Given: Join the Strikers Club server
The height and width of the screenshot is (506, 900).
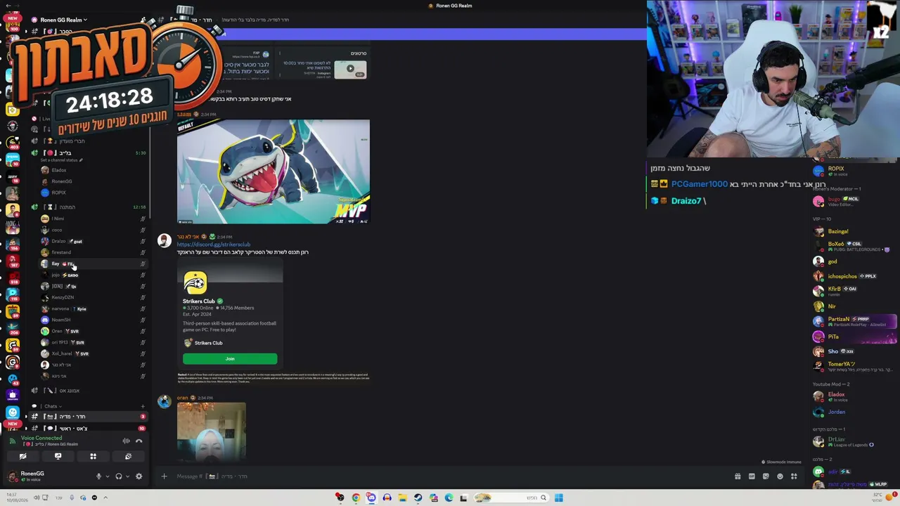Looking at the screenshot, I should coord(230,359).
